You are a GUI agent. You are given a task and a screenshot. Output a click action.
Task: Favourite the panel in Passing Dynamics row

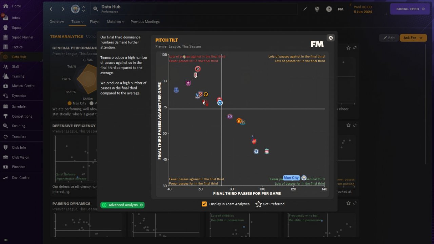pos(349,203)
